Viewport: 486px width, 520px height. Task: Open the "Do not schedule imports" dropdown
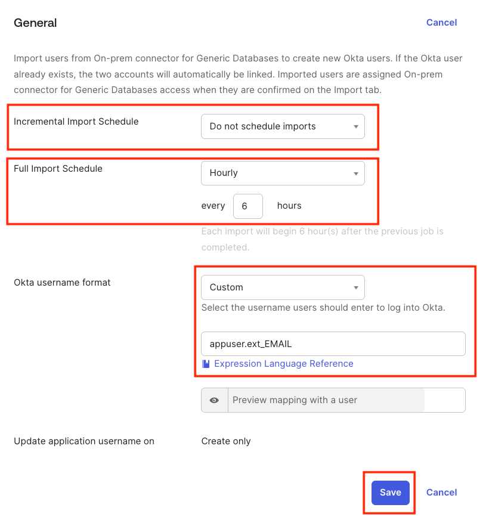tap(283, 126)
